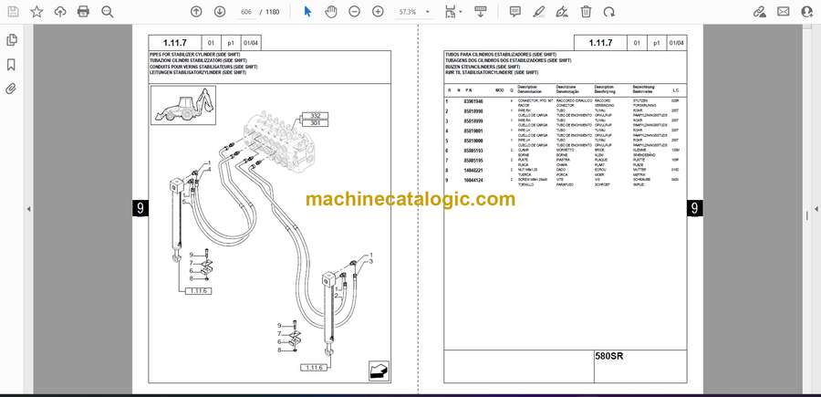Click the 1.11.7 header on left page
Viewport: 821px width, 397px height.
[x=175, y=43]
